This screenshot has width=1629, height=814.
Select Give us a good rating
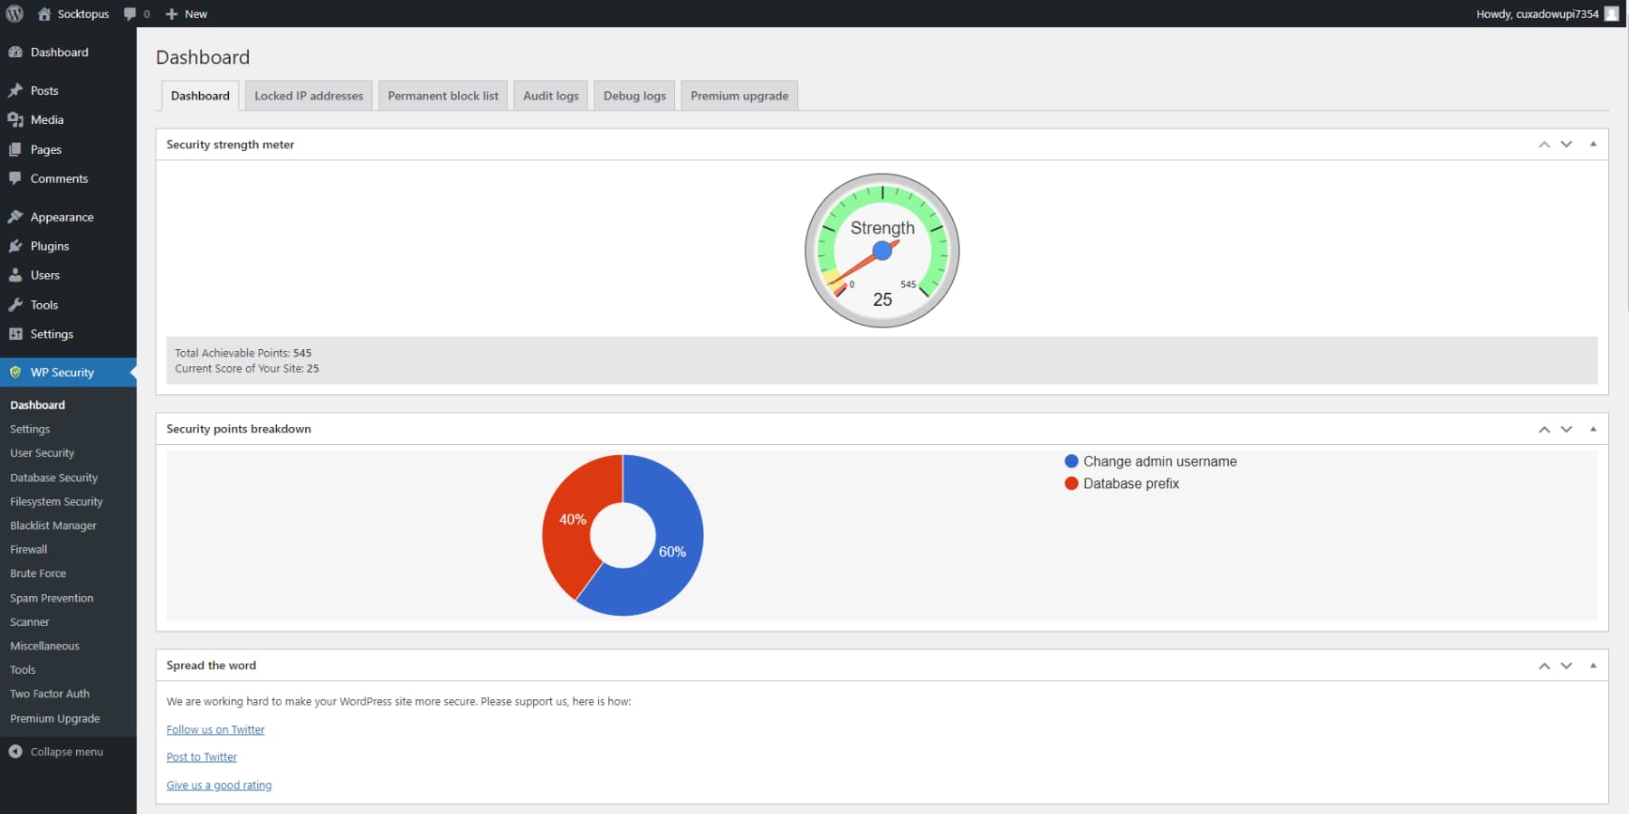point(218,784)
